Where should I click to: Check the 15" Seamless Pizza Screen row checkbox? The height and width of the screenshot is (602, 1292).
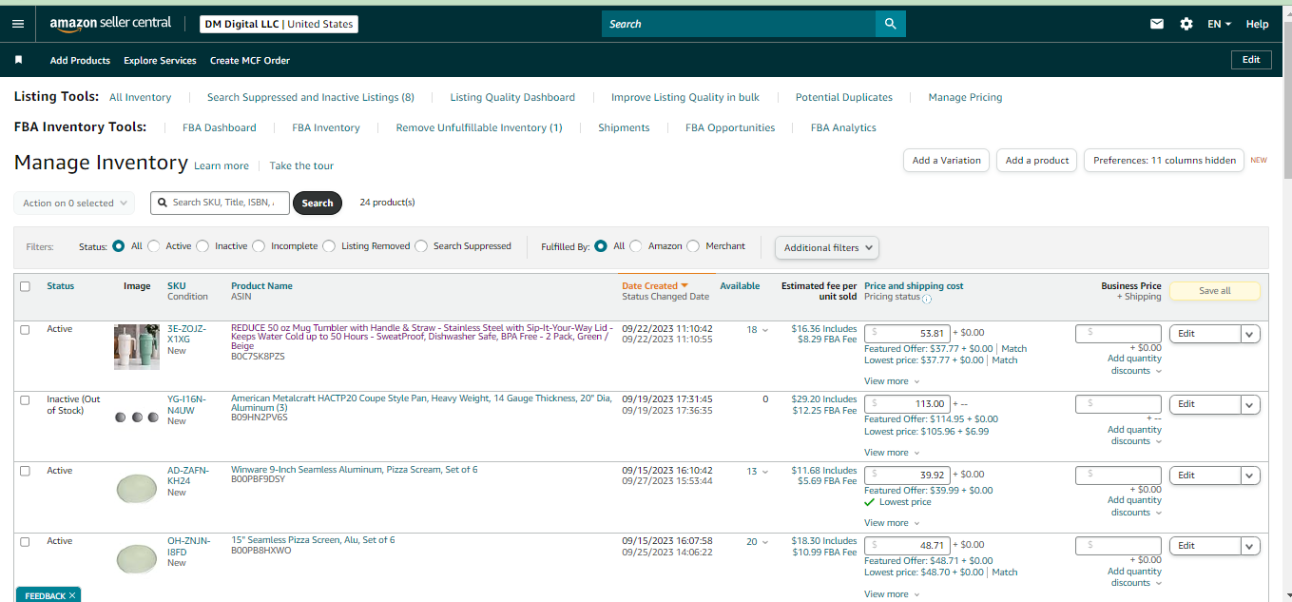pyautogui.click(x=25, y=542)
